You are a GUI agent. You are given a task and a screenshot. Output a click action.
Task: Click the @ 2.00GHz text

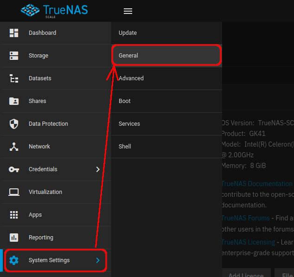coord(238,155)
